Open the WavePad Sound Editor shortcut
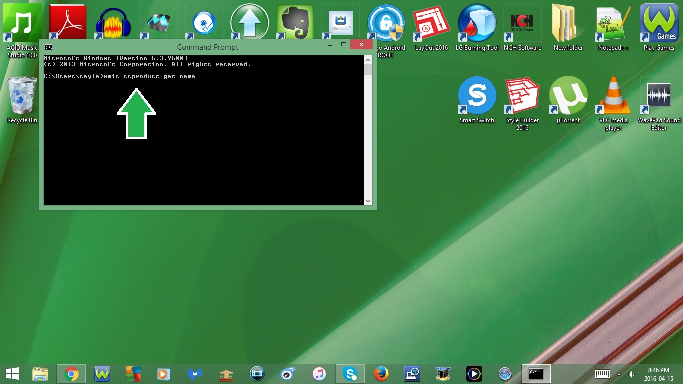Viewport: 683px width, 384px height. [x=659, y=103]
